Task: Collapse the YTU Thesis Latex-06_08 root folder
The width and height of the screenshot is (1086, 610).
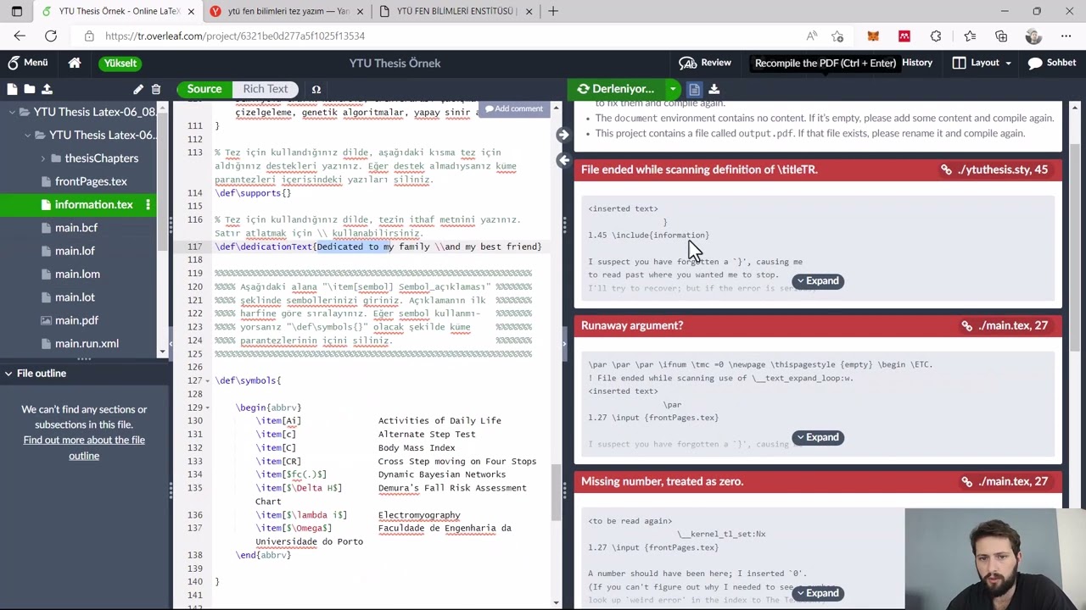Action: (12, 112)
